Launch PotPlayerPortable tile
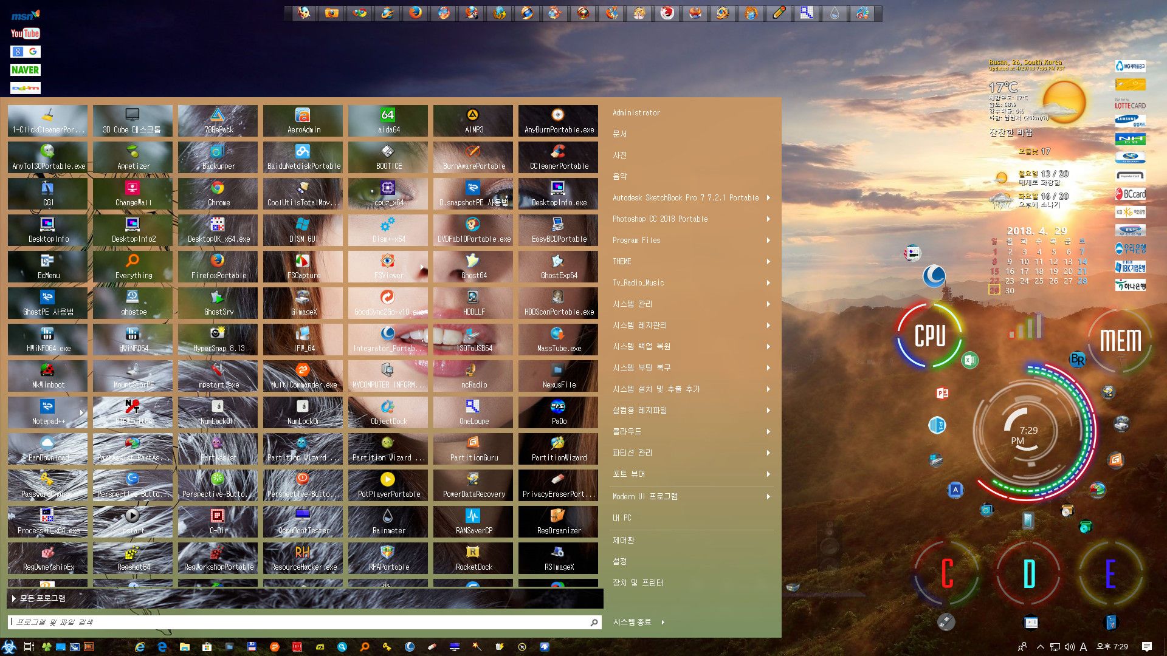Viewport: 1167px width, 656px height. [388, 485]
